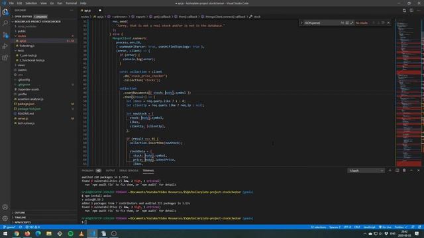
Task: Toggle match case in find widget
Action: click(343, 23)
